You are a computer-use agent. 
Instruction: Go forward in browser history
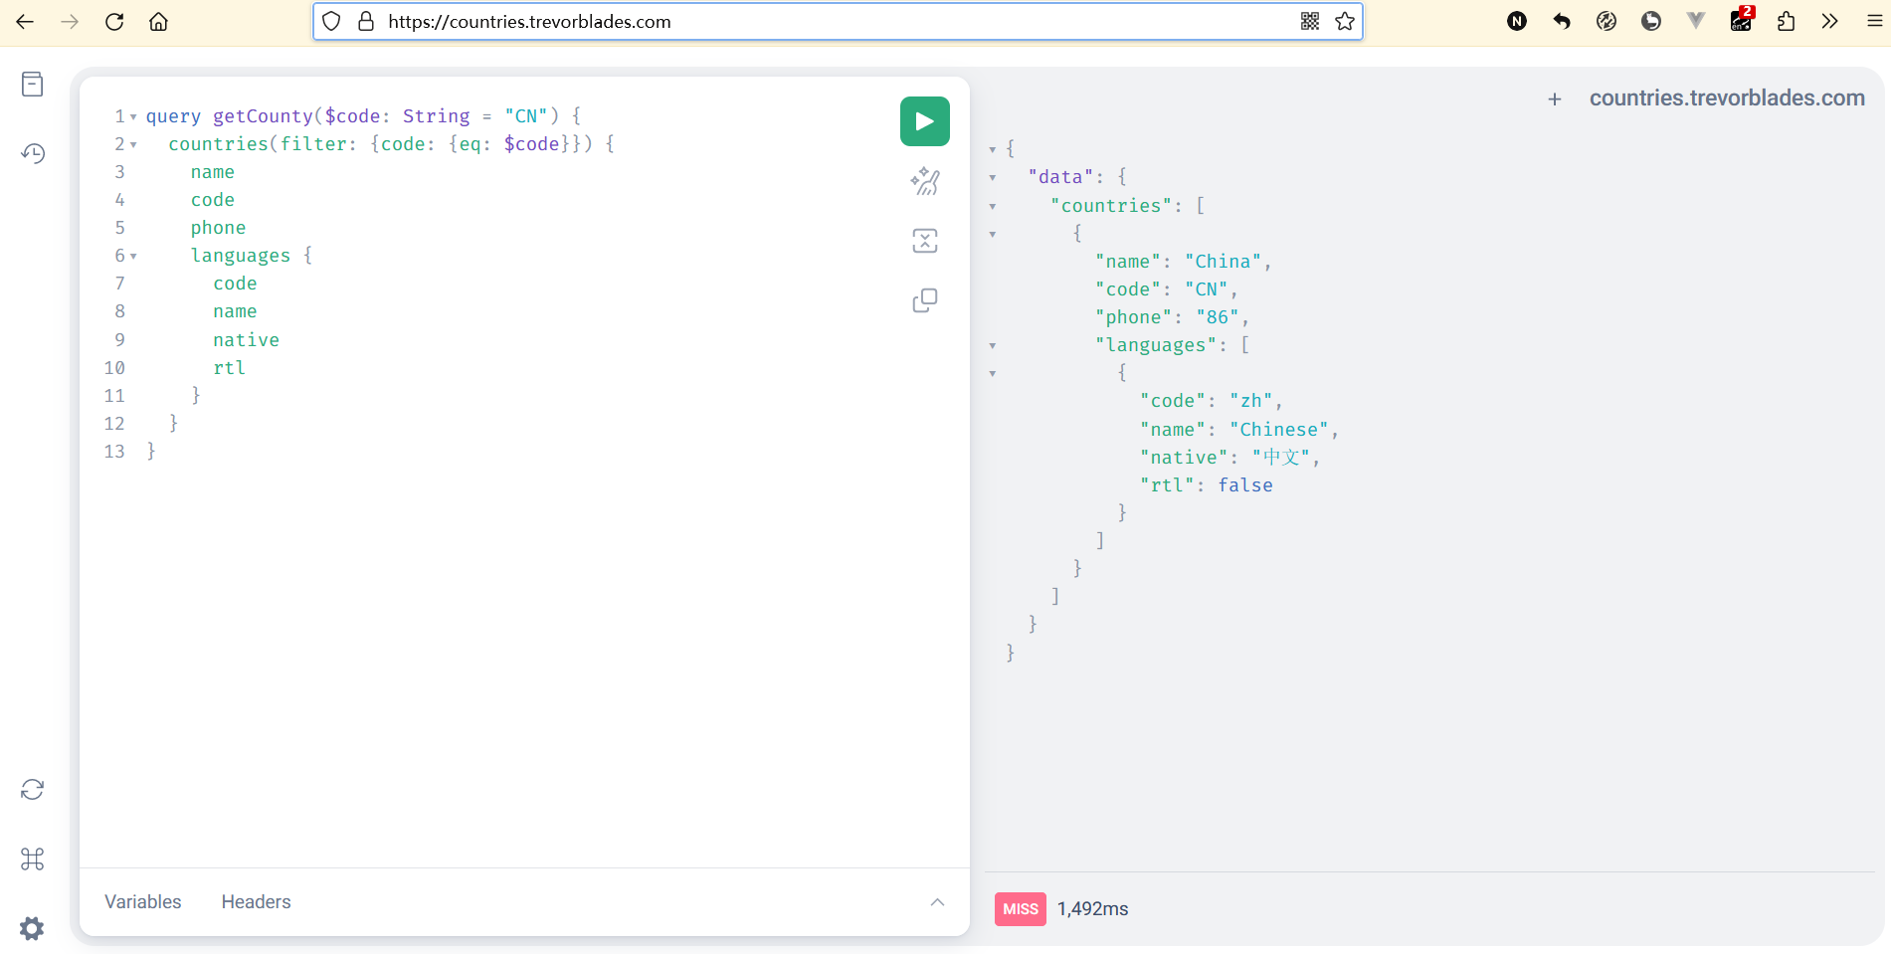tap(70, 21)
